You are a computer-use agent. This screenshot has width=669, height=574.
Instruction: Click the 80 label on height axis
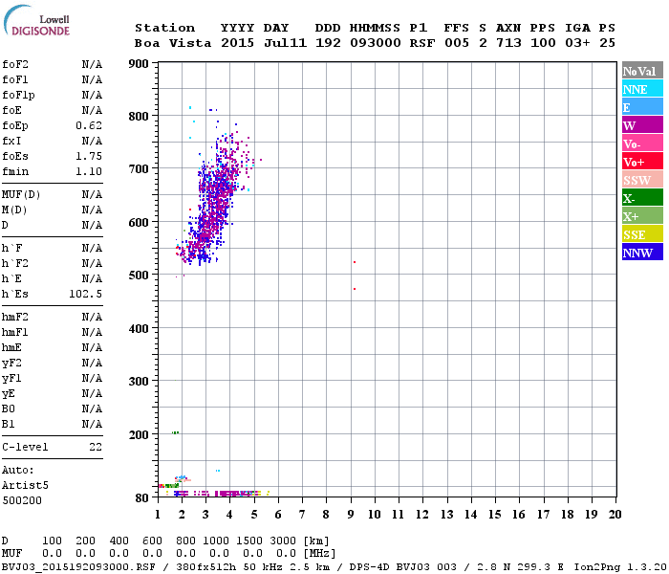point(142,497)
